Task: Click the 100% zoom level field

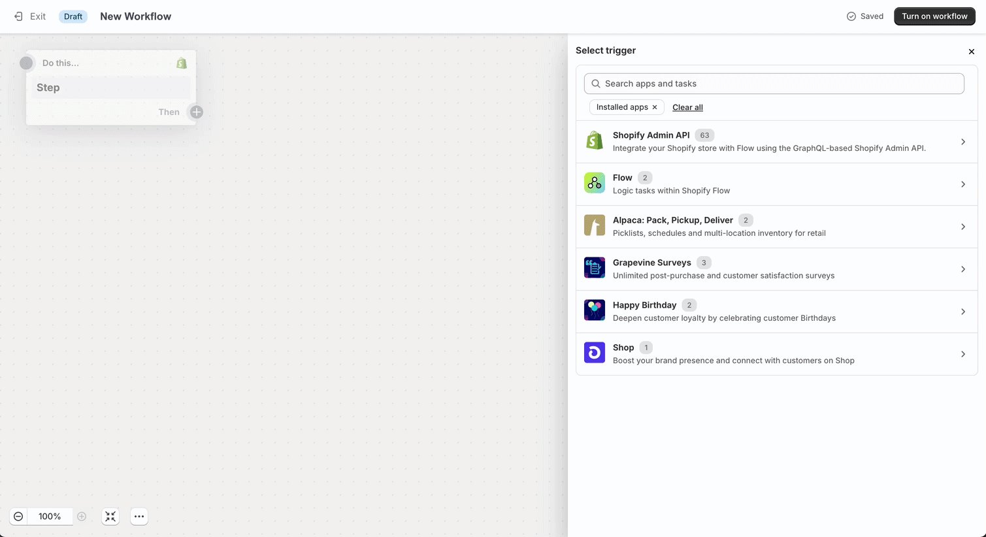Action: click(x=50, y=517)
